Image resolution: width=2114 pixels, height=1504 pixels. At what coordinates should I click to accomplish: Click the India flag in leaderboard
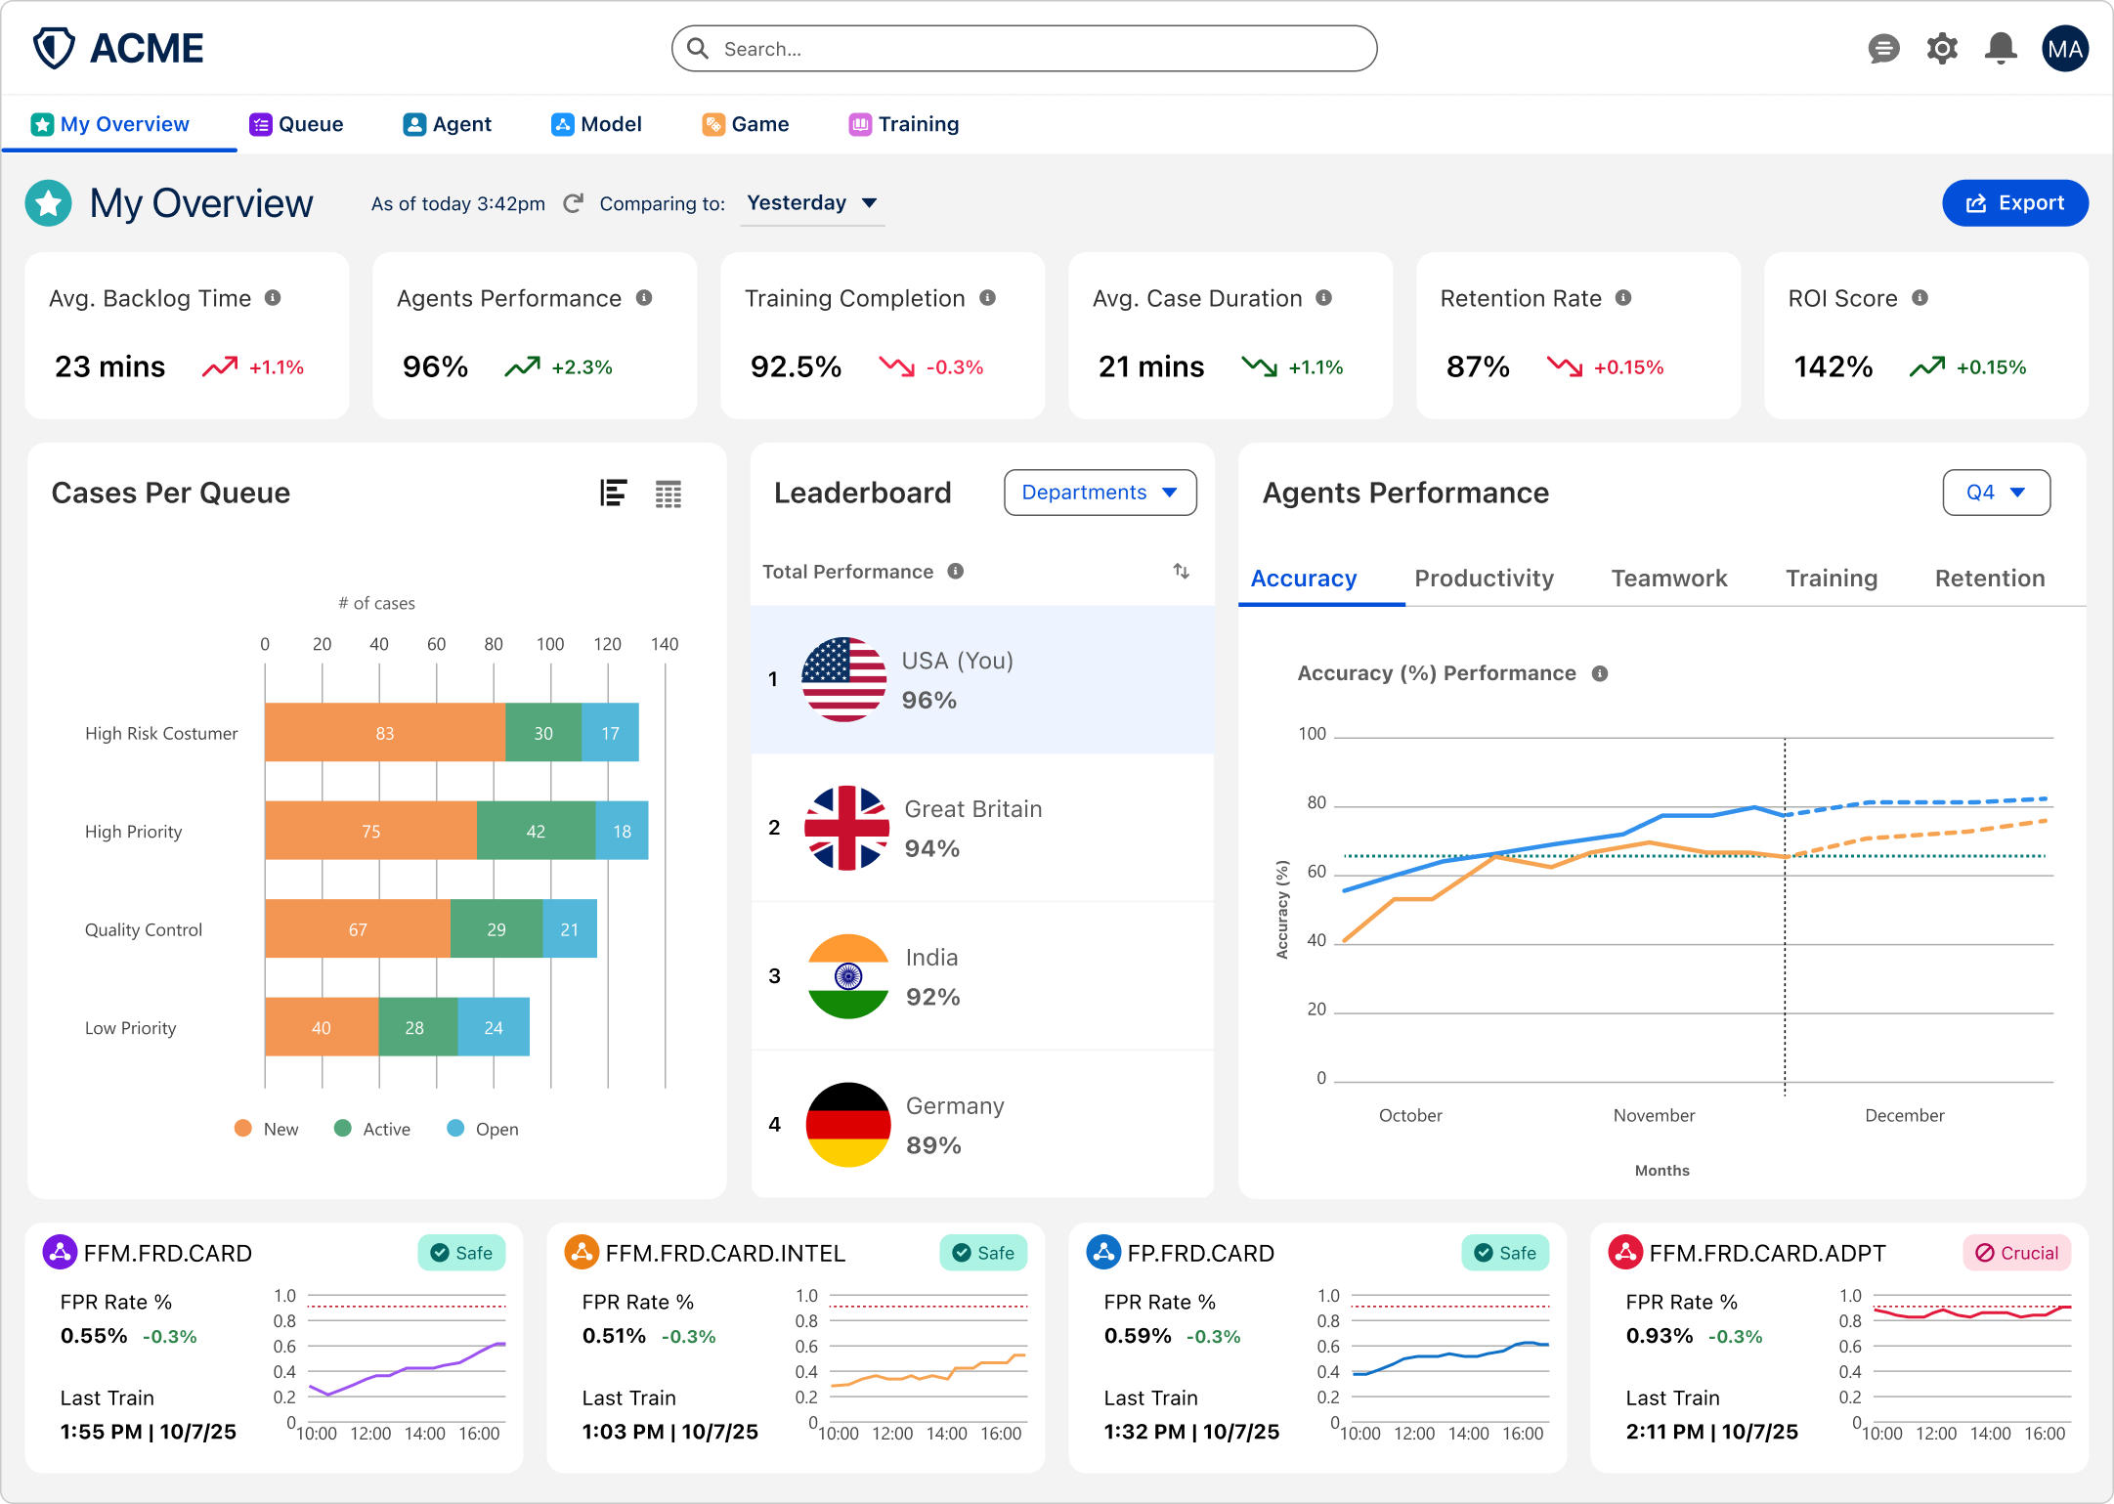pyautogui.click(x=848, y=976)
